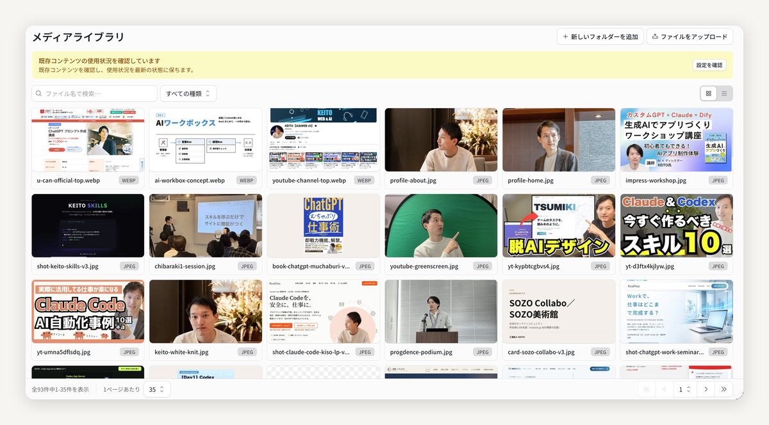This screenshot has width=769, height=425.
Task: Open thumbnail card-sozo-collabo-v3.jpg
Action: pyautogui.click(x=559, y=311)
